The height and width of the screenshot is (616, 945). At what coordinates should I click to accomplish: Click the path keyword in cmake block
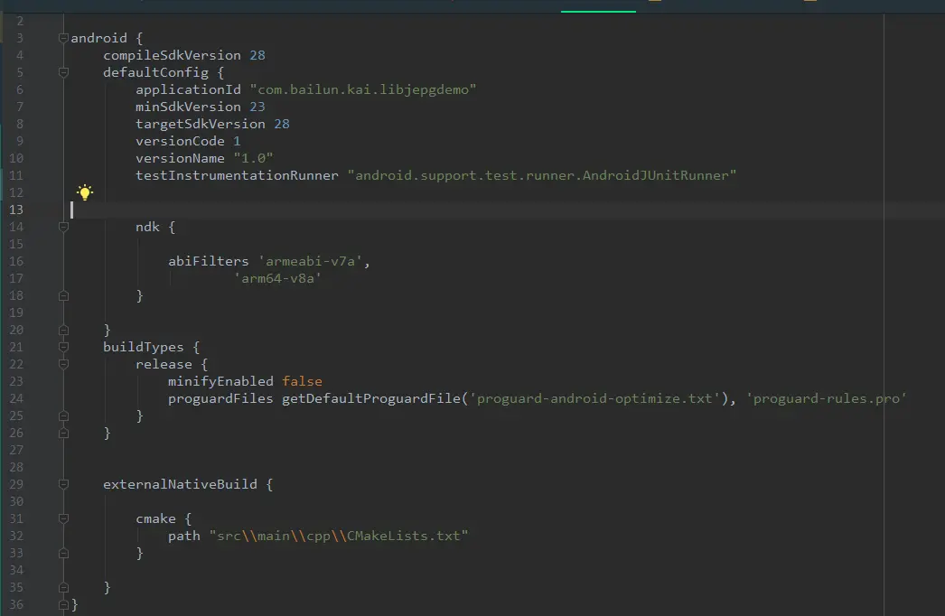pos(183,536)
